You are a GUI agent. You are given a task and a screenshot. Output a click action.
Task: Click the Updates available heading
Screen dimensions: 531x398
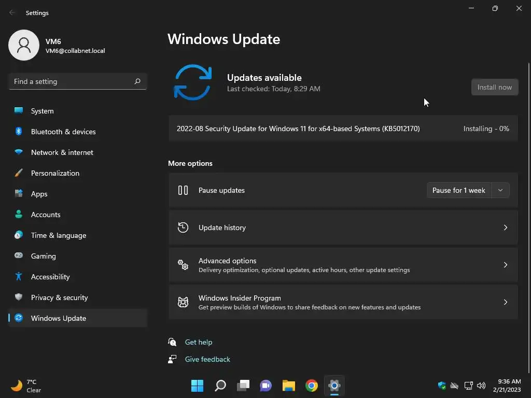click(264, 78)
